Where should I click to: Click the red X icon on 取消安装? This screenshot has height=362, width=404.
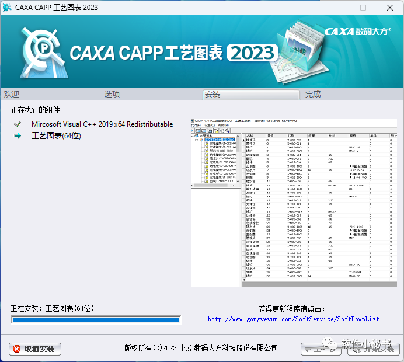16,349
